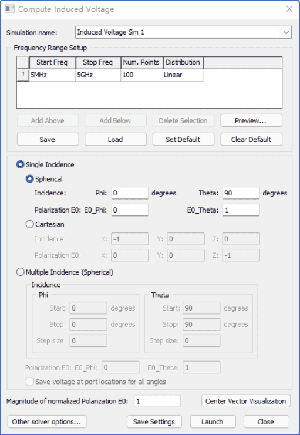Focus the incidence Theta input field
This screenshot has height=435, width=300.
tap(241, 193)
